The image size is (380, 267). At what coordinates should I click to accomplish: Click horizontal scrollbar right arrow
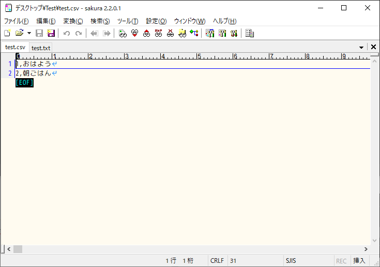pos(366,249)
